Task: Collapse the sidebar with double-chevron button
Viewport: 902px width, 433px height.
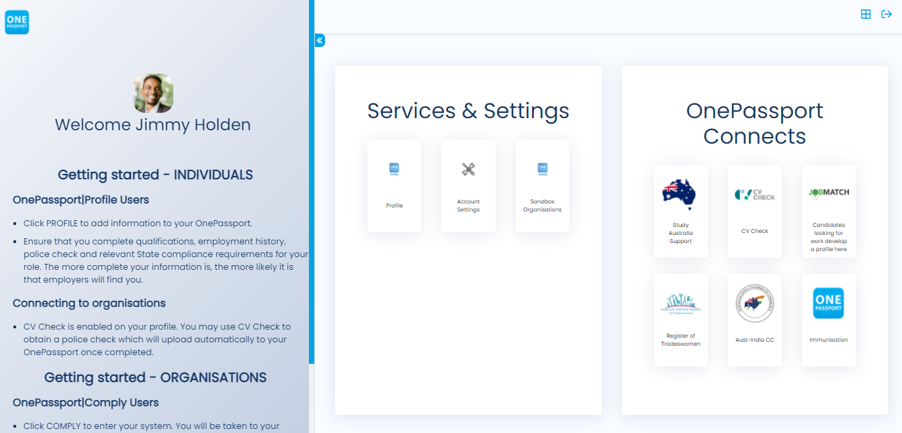Action: (320, 40)
